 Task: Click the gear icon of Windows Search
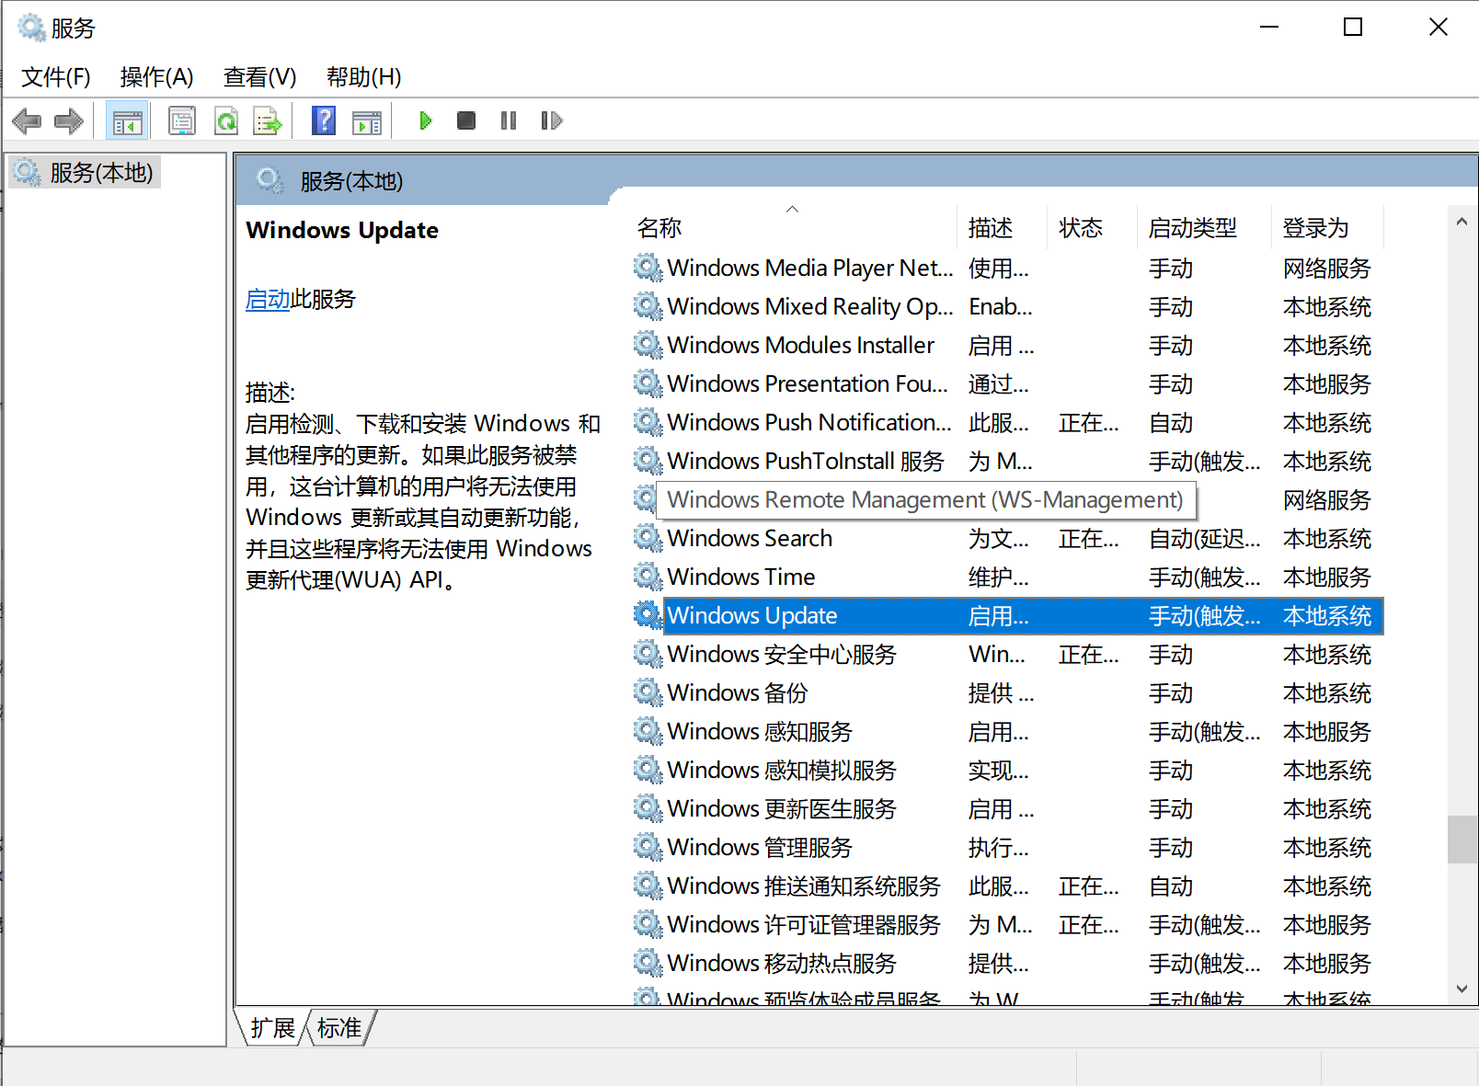648,538
